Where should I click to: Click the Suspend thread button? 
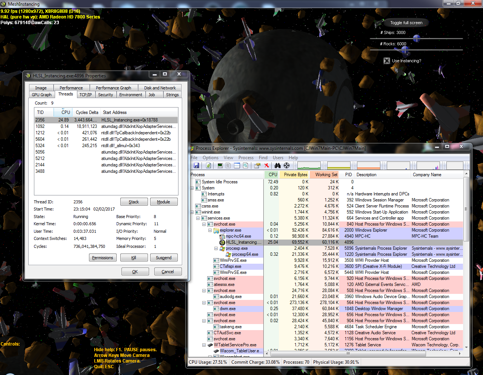(164, 258)
